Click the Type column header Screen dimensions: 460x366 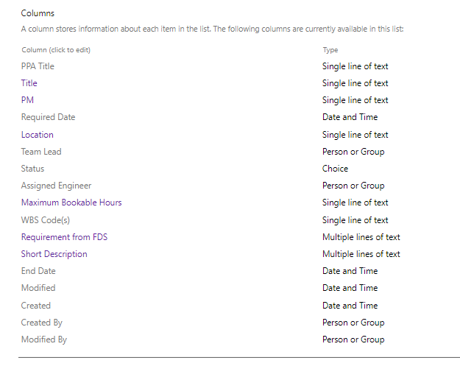tap(330, 50)
